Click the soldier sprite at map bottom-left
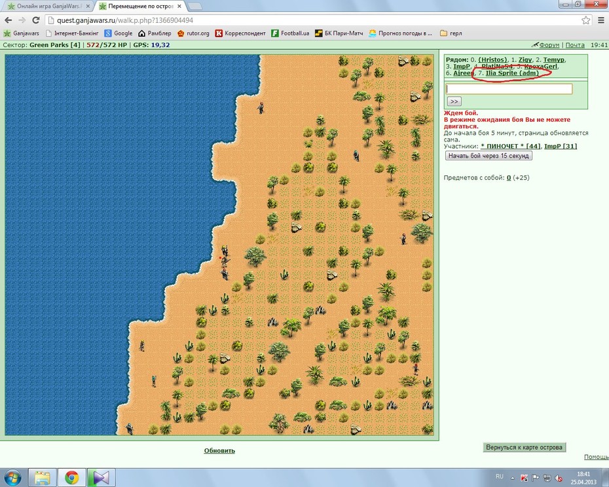This screenshot has height=487, width=609. tap(130, 429)
